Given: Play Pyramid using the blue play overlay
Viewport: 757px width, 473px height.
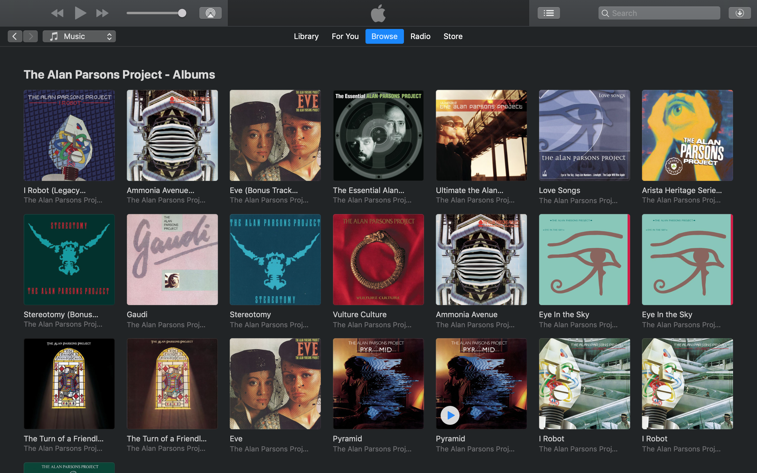Looking at the screenshot, I should (x=450, y=415).
